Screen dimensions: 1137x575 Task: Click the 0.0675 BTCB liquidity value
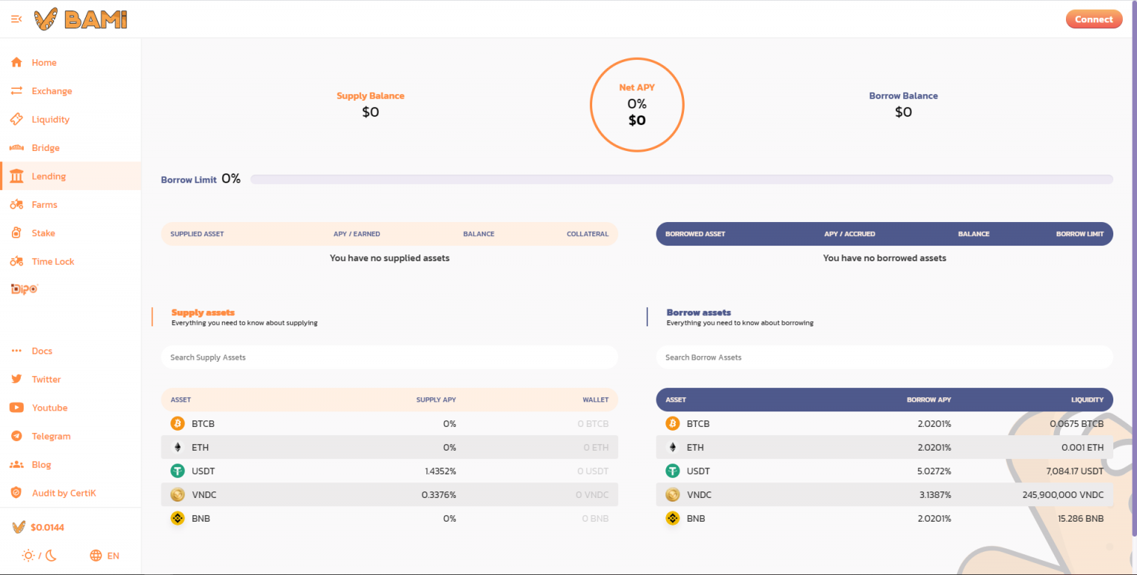(x=1077, y=423)
